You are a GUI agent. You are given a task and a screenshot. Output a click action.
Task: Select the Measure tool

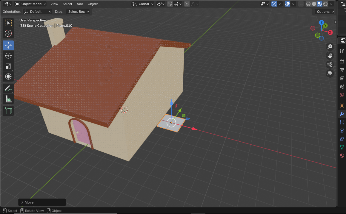8,99
